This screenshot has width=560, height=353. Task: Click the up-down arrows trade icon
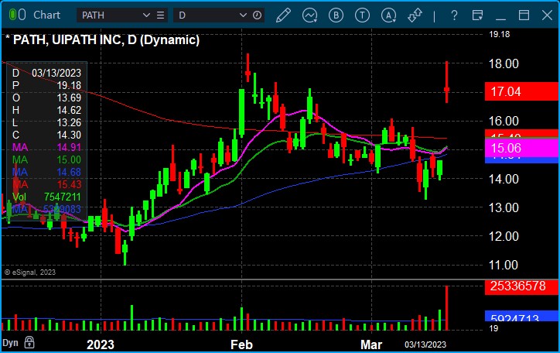click(x=415, y=15)
